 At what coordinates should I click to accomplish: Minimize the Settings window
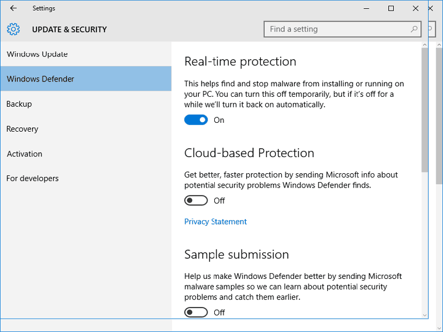click(x=366, y=8)
